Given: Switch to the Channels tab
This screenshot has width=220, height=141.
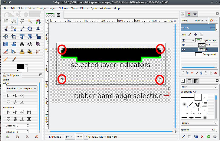Looking at the screenshot, I should pyautogui.click(x=189, y=14).
